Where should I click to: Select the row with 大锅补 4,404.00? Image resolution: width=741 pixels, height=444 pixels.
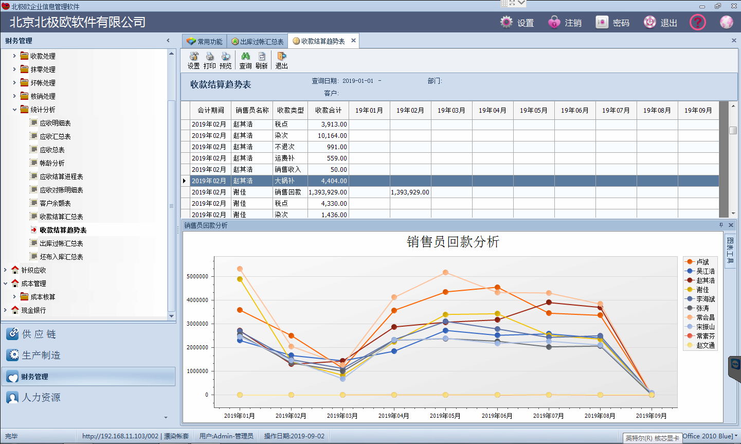point(450,181)
